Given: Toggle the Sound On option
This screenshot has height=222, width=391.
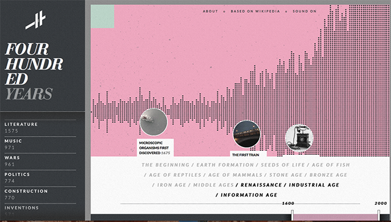Looking at the screenshot, I should pos(304,11).
